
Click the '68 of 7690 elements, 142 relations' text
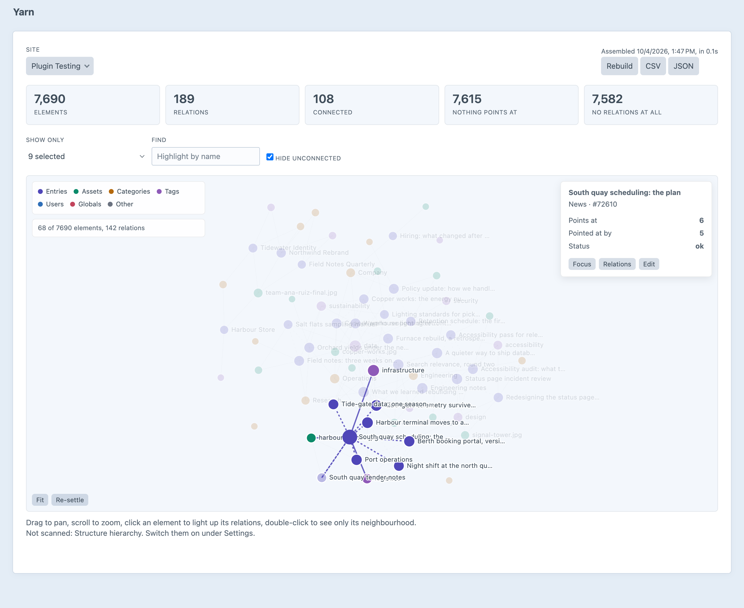click(x=91, y=228)
